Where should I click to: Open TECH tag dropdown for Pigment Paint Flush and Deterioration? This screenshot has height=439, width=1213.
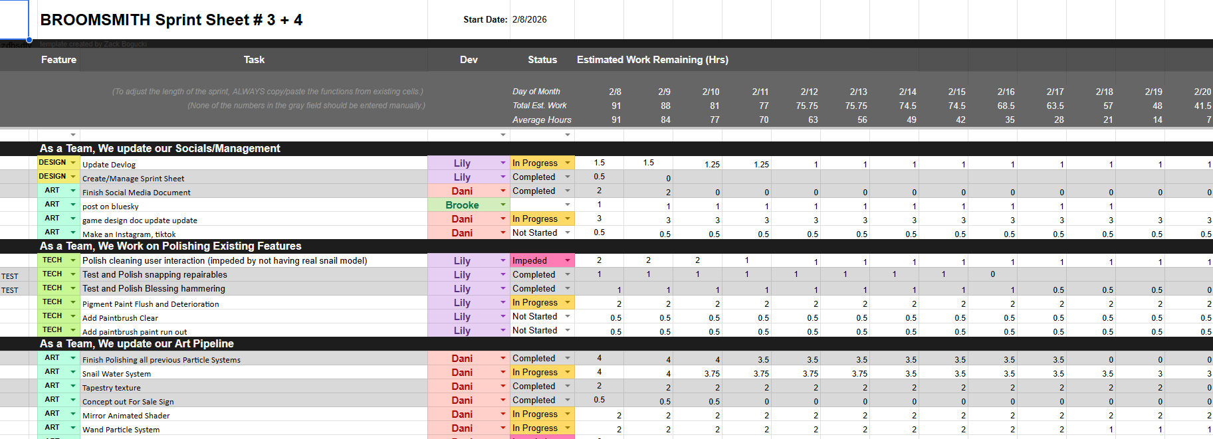73,302
